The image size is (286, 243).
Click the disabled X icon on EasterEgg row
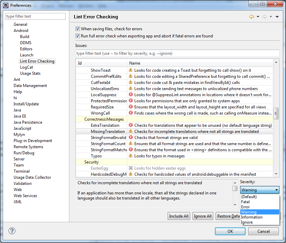point(131,168)
